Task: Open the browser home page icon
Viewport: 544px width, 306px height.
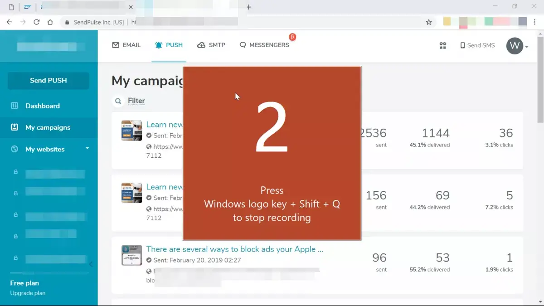Action: [x=50, y=22]
